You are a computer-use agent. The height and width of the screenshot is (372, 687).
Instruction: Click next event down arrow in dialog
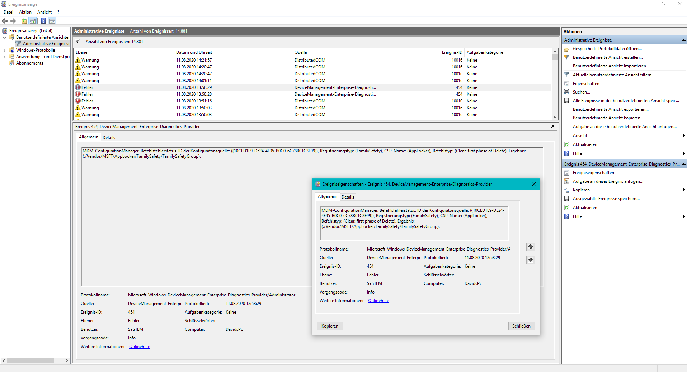pyautogui.click(x=531, y=260)
